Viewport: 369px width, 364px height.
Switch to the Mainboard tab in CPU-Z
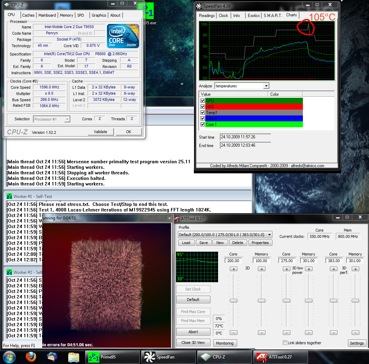click(47, 15)
